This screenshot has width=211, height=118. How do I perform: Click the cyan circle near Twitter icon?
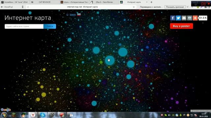click(x=151, y=26)
